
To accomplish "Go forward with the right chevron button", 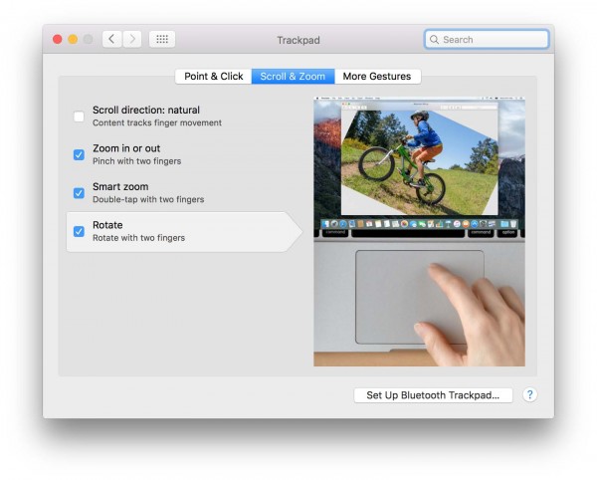I will [x=132, y=39].
